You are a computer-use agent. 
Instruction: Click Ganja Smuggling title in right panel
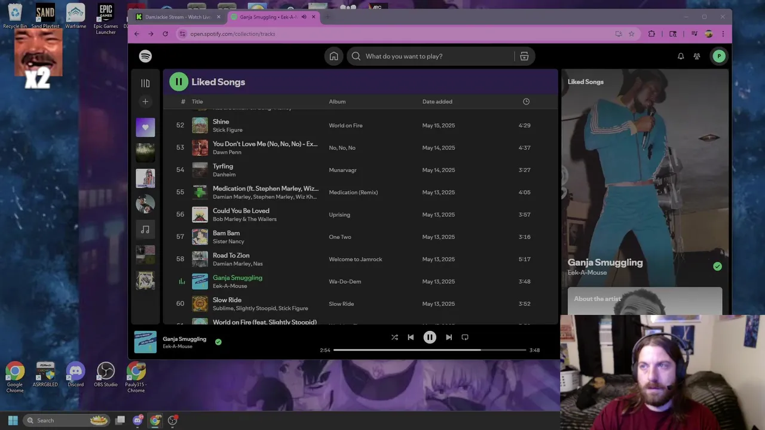point(605,262)
